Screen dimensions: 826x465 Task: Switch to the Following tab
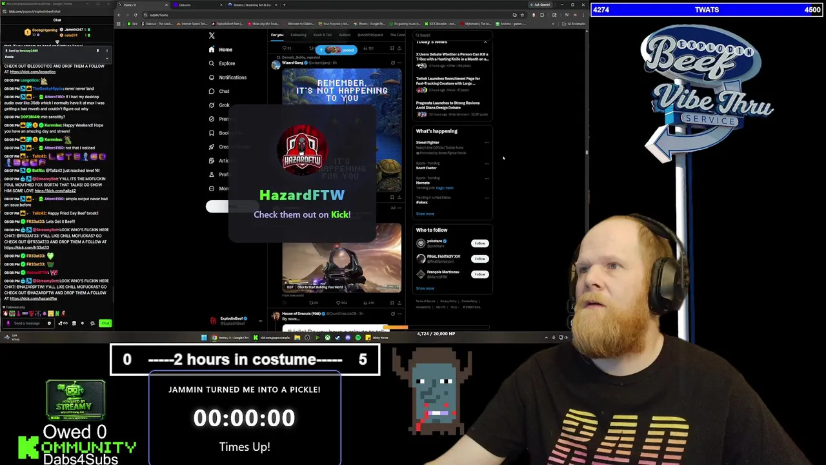(x=298, y=35)
